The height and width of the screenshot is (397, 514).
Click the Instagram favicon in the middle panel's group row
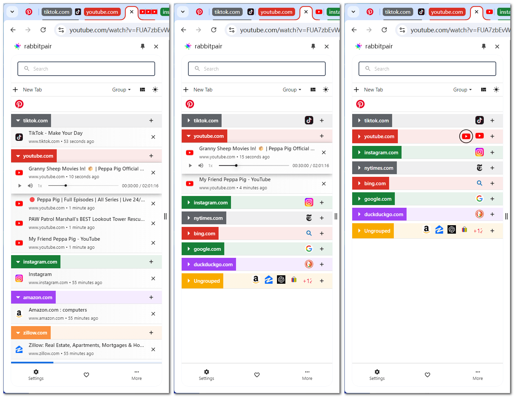click(309, 202)
